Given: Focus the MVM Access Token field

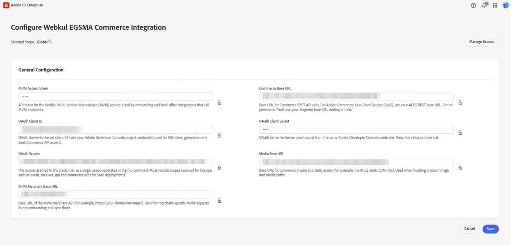Looking at the screenshot, I should click(x=116, y=97).
